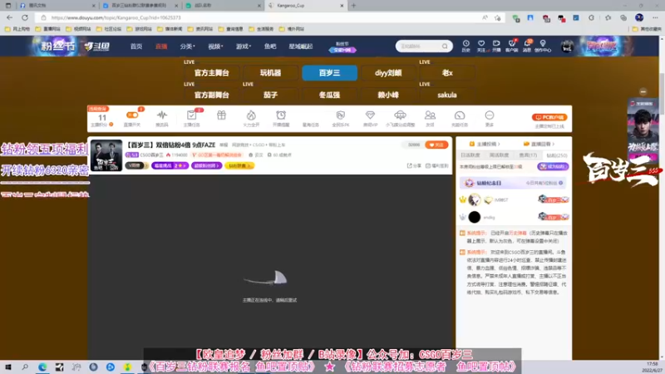Switch to 赖小峰 channel
This screenshot has width=665, height=374.
pyautogui.click(x=388, y=95)
